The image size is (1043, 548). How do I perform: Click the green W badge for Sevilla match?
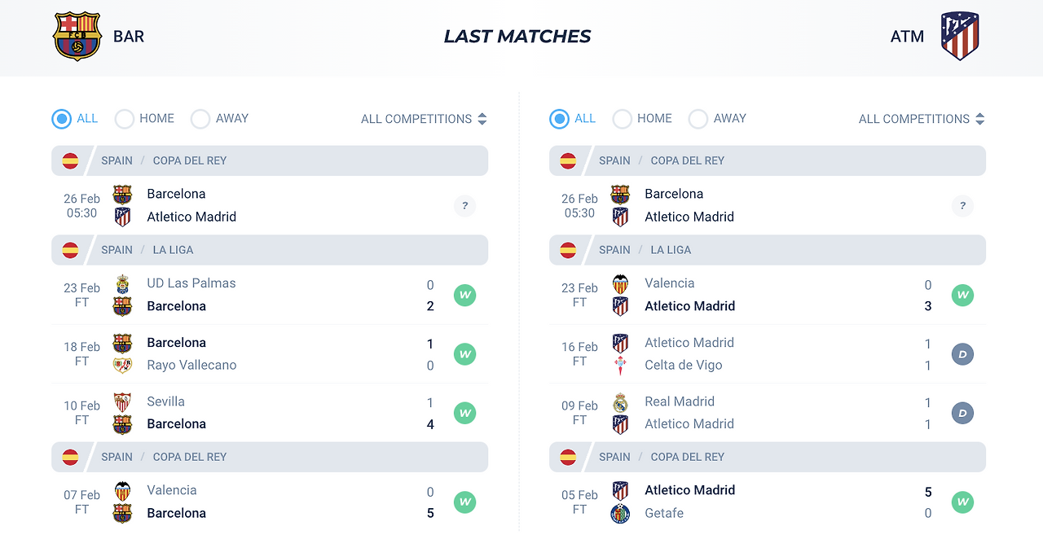(464, 413)
